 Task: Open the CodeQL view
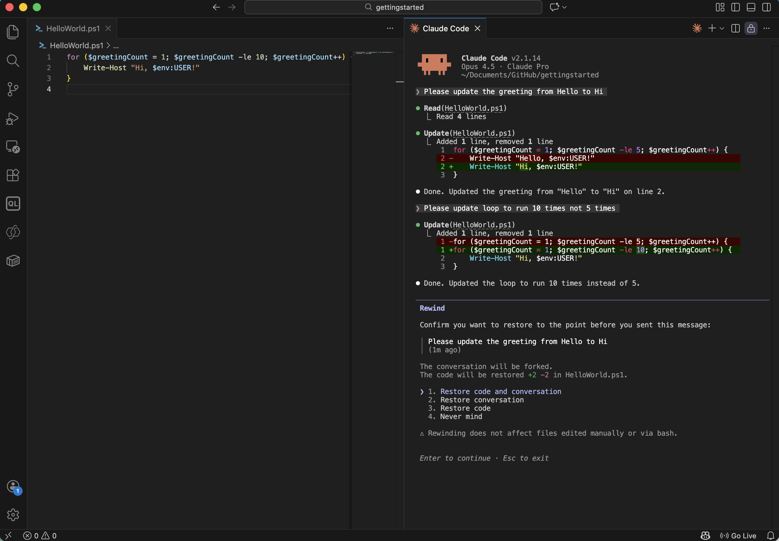tap(13, 203)
